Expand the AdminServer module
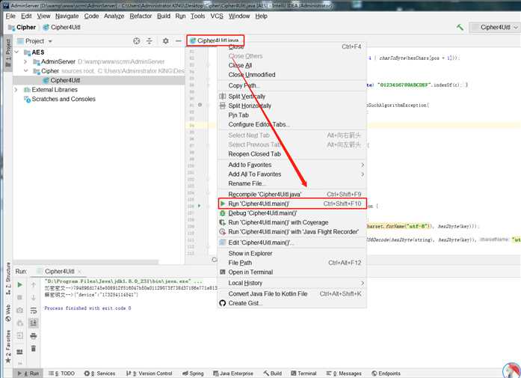 [25, 61]
